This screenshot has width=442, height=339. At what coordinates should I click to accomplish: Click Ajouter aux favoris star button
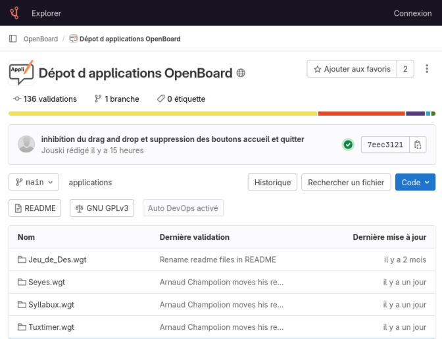tap(352, 69)
